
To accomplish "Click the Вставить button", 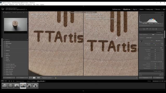I will (x=22, y=78).
